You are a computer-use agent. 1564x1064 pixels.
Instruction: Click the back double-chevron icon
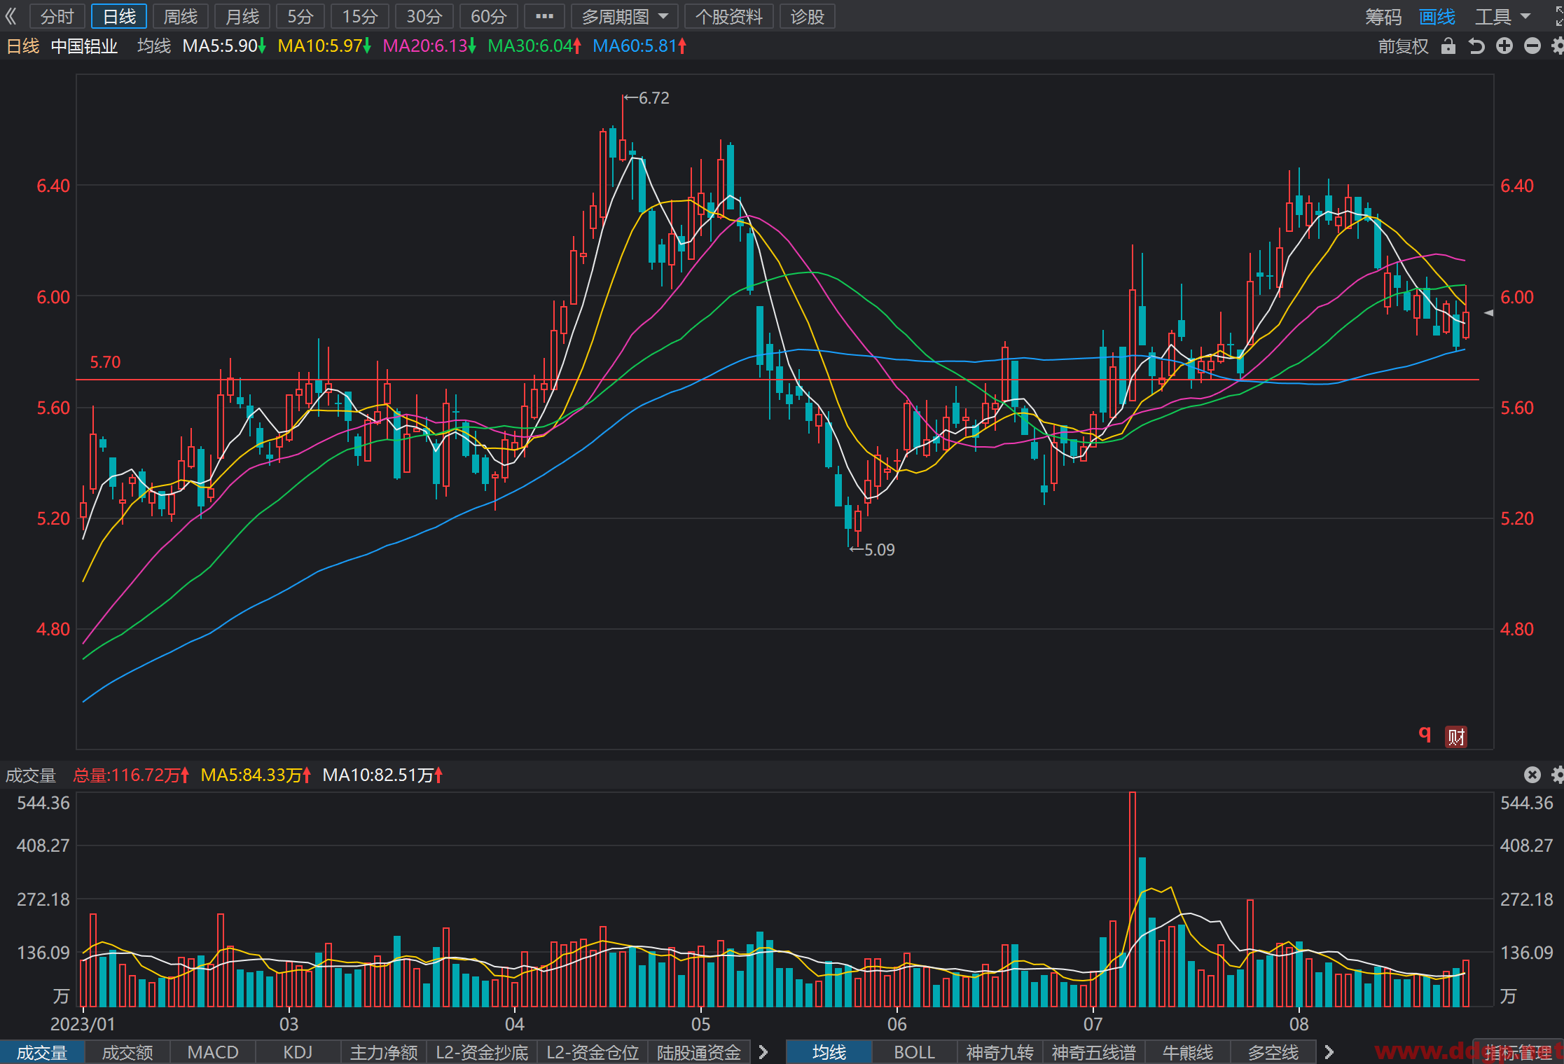[11, 16]
